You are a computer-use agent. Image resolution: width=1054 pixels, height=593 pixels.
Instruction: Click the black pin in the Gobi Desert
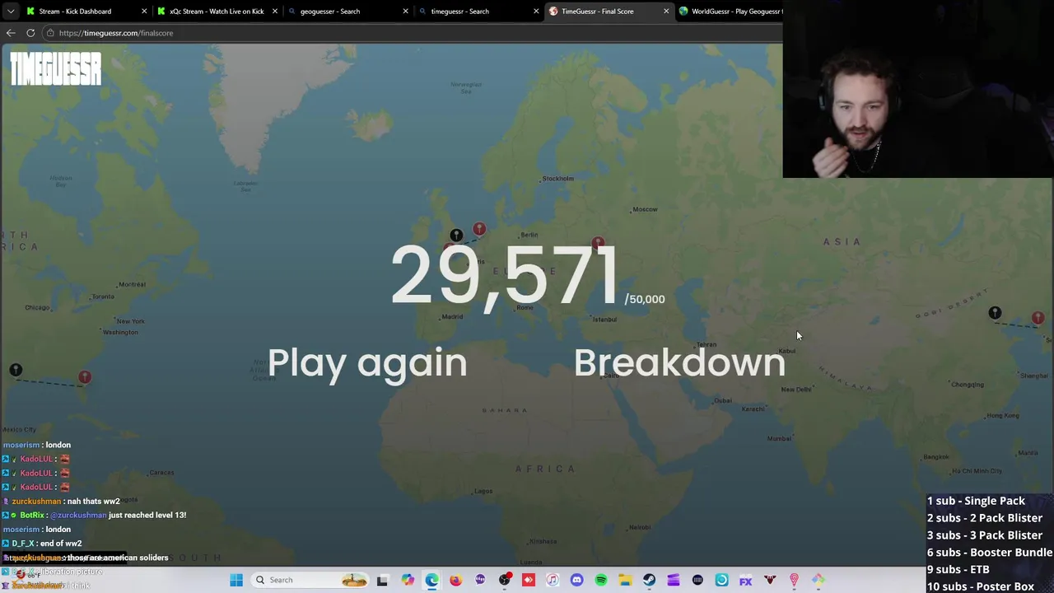point(995,313)
